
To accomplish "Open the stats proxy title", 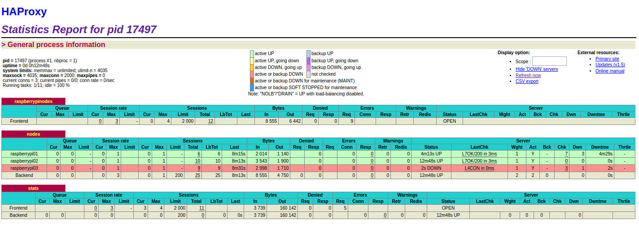I will (33, 188).
